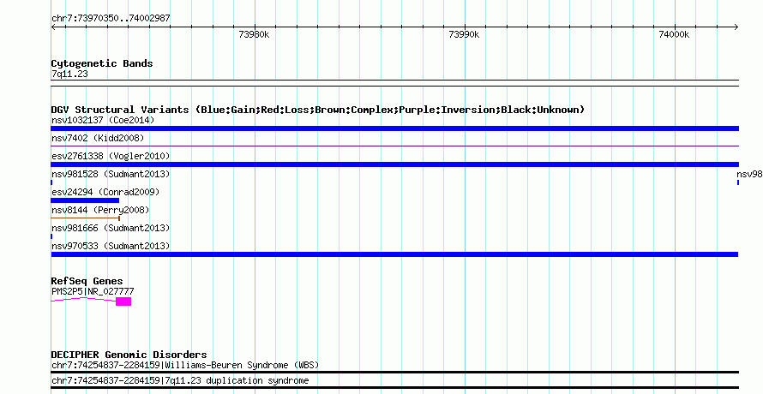Screen dimensions: 763x394
Task: Select the DECIPHER Genomic Disorders track heading
Action: tap(129, 355)
